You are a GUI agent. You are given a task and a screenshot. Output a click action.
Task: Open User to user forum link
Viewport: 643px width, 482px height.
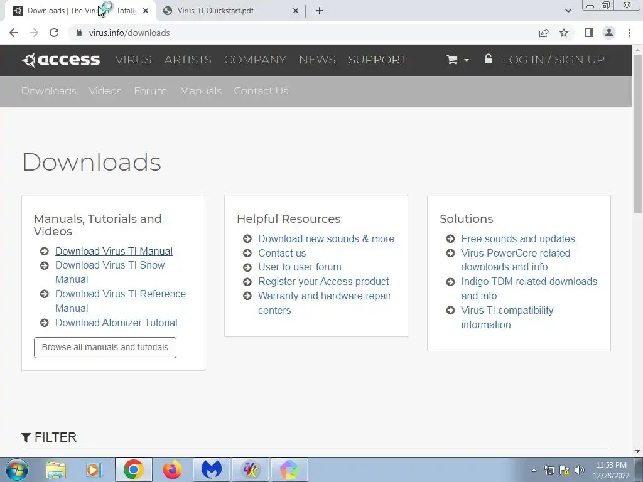pos(300,267)
